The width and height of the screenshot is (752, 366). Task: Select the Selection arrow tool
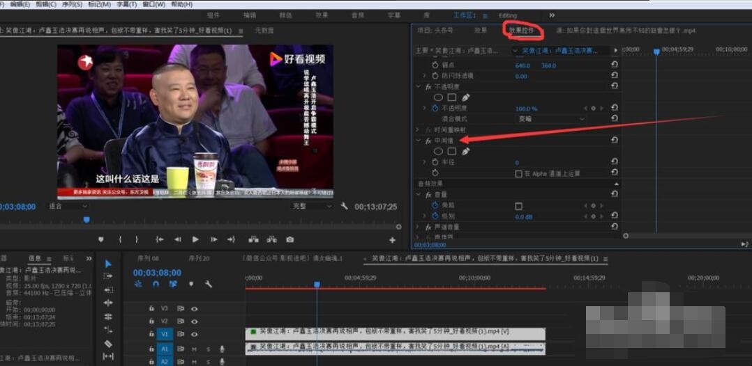pyautogui.click(x=108, y=264)
